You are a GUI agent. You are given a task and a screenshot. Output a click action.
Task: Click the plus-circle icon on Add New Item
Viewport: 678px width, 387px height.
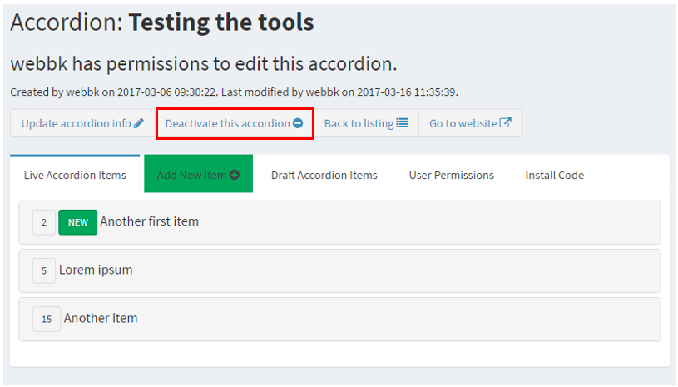click(235, 175)
